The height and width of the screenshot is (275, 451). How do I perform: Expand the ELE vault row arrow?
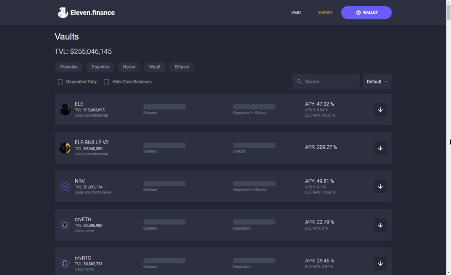pos(380,110)
